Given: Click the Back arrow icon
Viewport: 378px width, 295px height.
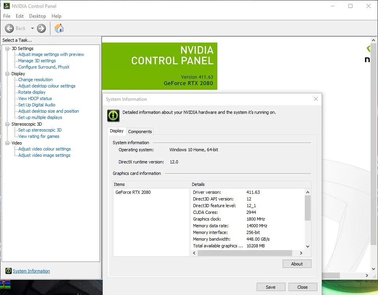Looking at the screenshot, I should click(9, 28).
